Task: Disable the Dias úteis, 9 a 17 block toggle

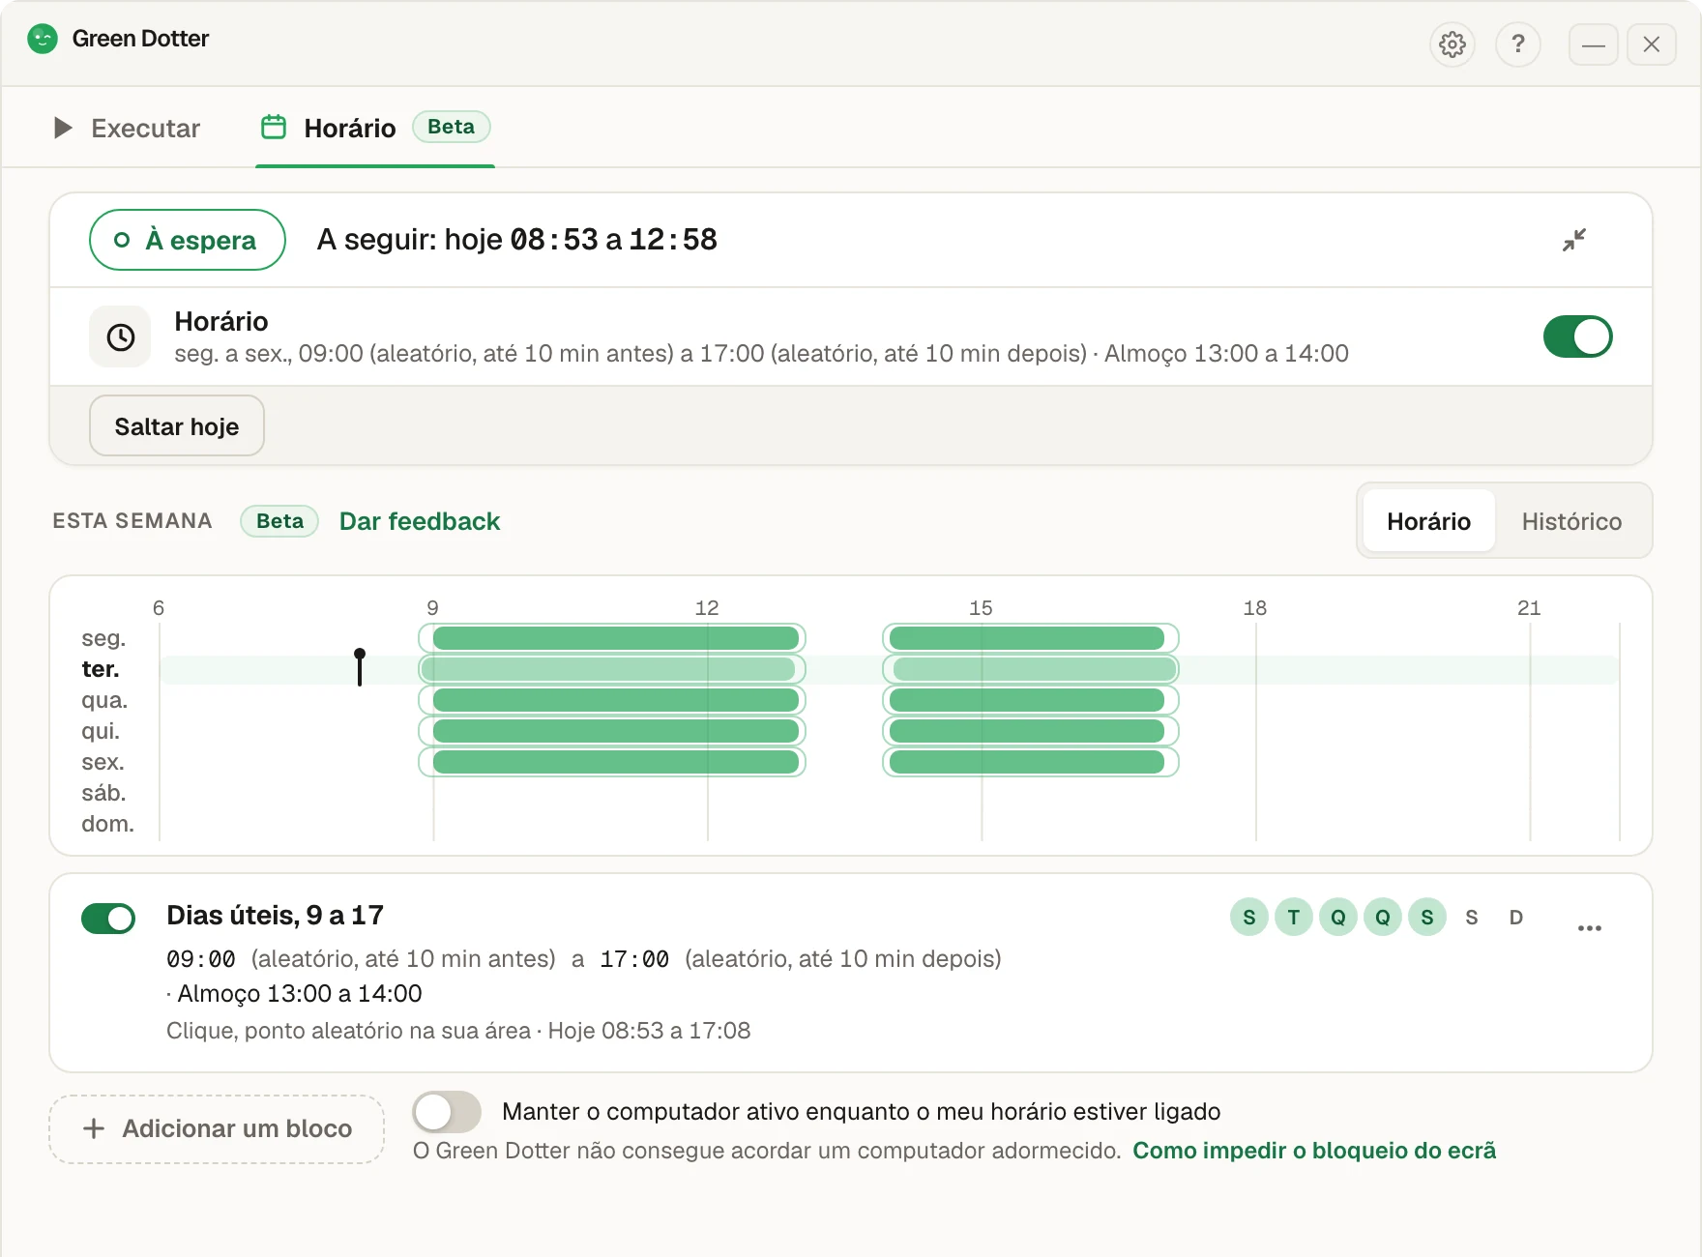Action: [108, 918]
